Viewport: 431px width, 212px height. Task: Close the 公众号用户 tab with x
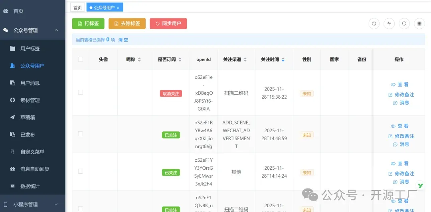click(x=118, y=8)
